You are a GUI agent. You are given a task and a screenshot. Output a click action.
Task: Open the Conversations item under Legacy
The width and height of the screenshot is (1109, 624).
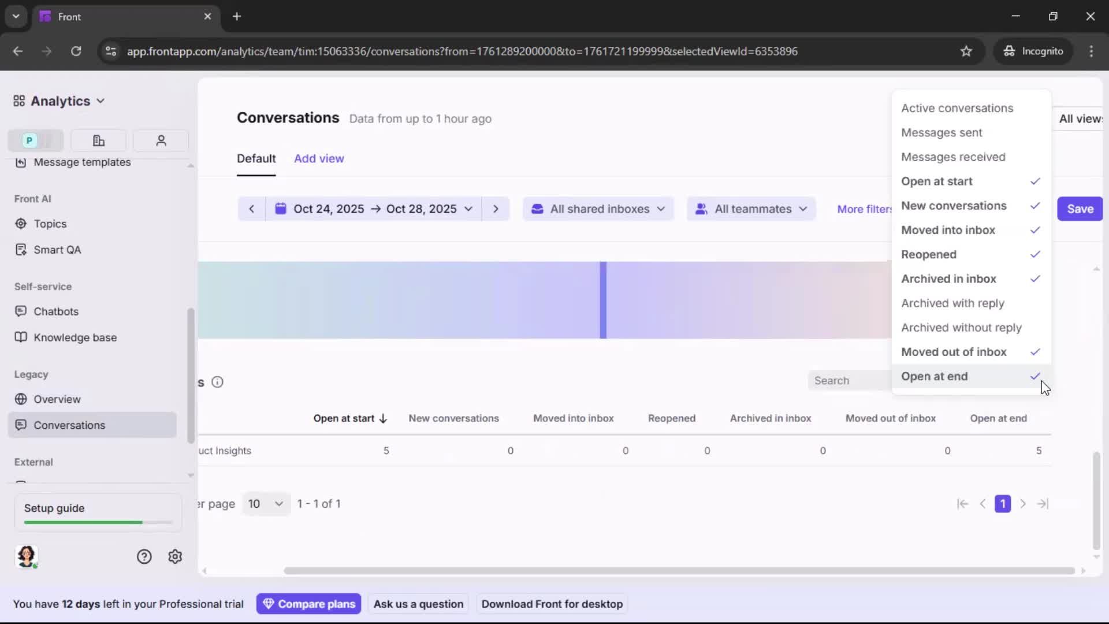point(69,425)
